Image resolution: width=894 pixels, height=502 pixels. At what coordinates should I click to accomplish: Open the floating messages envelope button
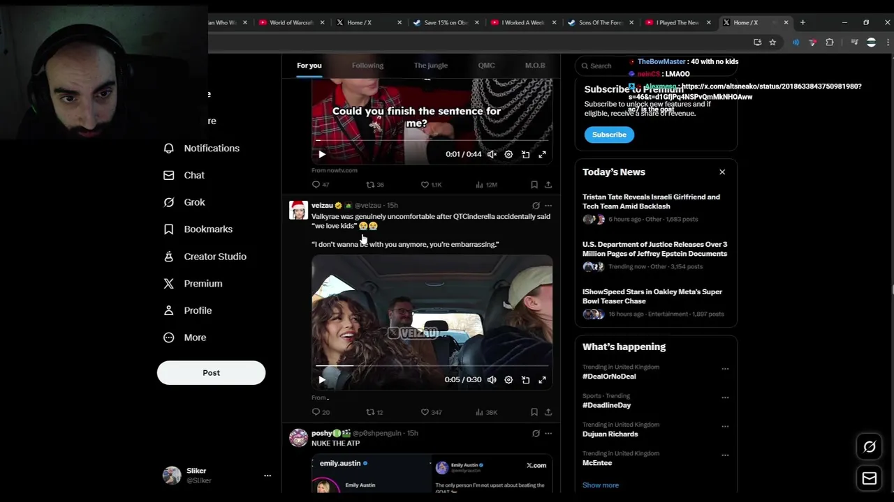click(870, 478)
